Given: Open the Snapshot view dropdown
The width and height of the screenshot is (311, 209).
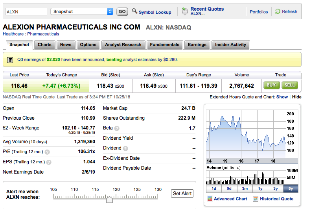Looking at the screenshot, I should coord(82,11).
